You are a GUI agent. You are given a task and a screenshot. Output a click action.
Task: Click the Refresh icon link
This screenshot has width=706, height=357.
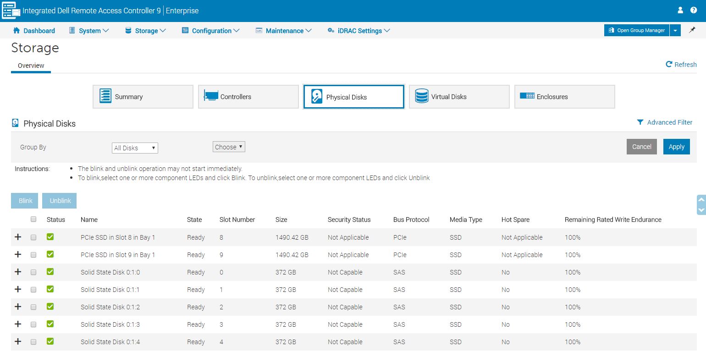tap(669, 65)
